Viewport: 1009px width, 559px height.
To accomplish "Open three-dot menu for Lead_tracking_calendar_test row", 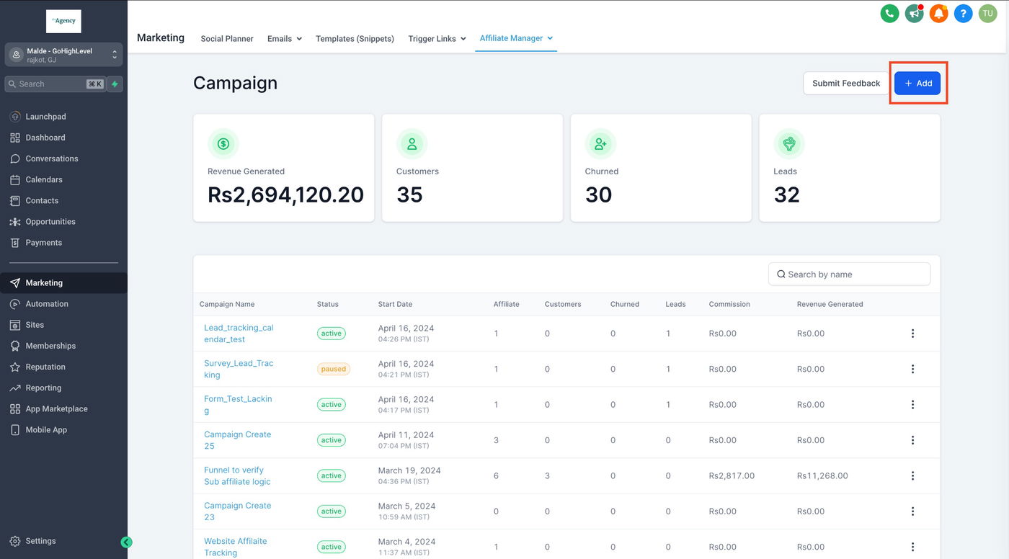I will 912,334.
